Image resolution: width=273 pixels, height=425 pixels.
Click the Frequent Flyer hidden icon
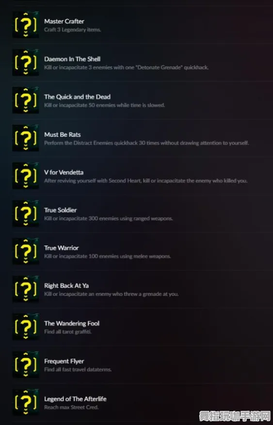(26, 364)
